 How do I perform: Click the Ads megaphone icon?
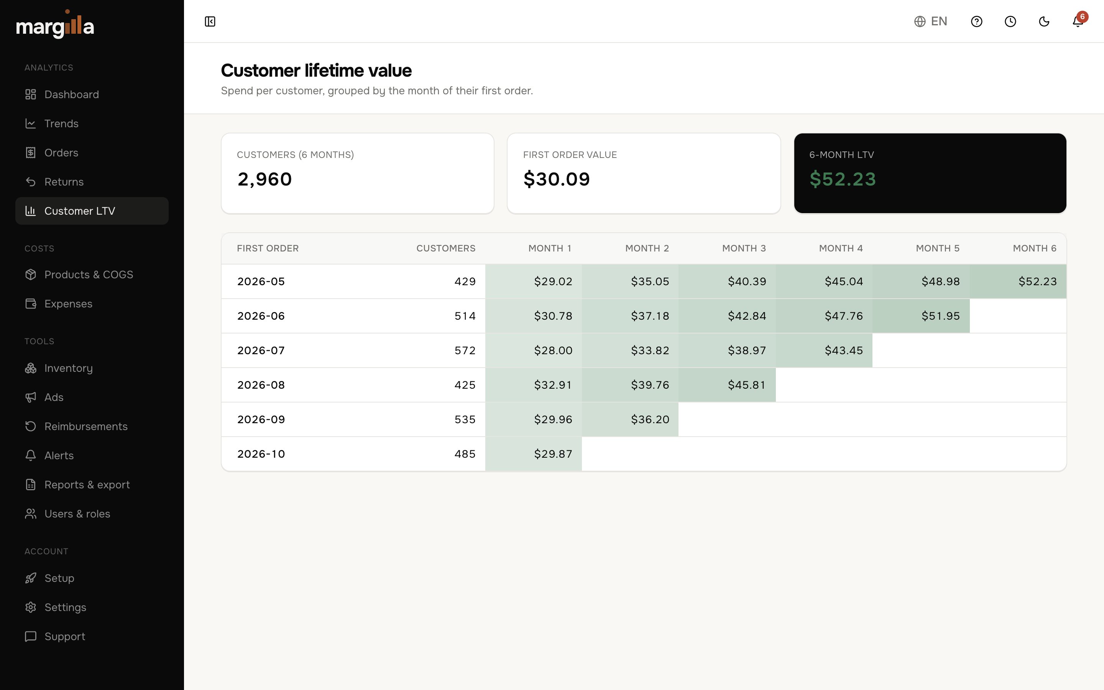[x=31, y=398]
